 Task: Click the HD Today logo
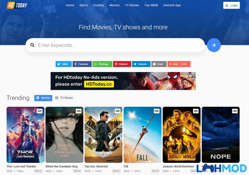pos(17,5)
